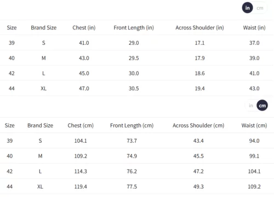Image resolution: width=274 pixels, height=197 pixels.
Task: Click the Front Length (in) column header
Action: (134, 28)
